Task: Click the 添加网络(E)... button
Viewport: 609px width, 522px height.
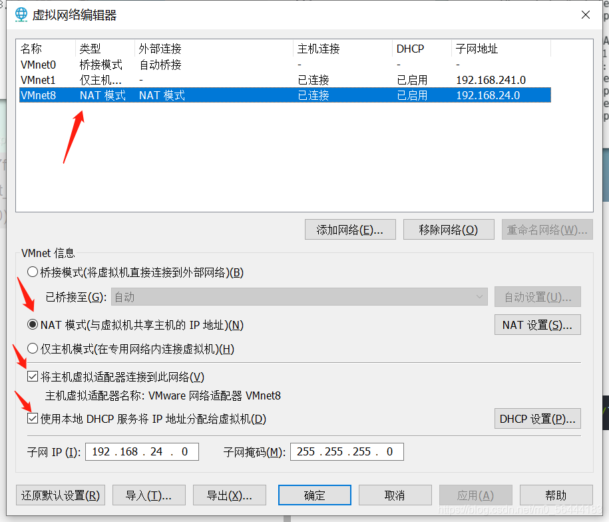Action: pyautogui.click(x=350, y=230)
